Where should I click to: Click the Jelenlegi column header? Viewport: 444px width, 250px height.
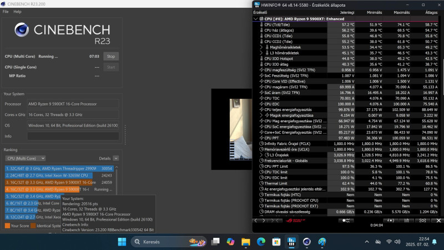tap(347, 12)
